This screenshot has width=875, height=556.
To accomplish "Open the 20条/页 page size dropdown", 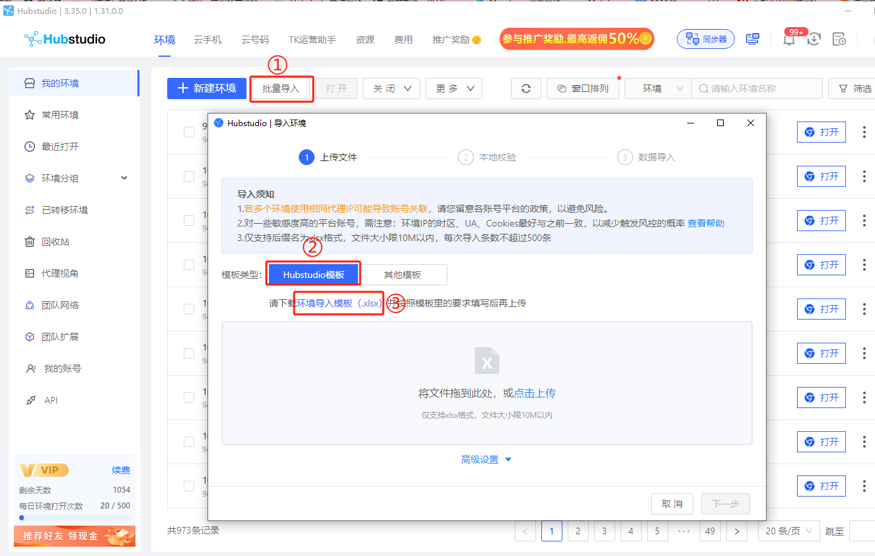I will pyautogui.click(x=788, y=531).
